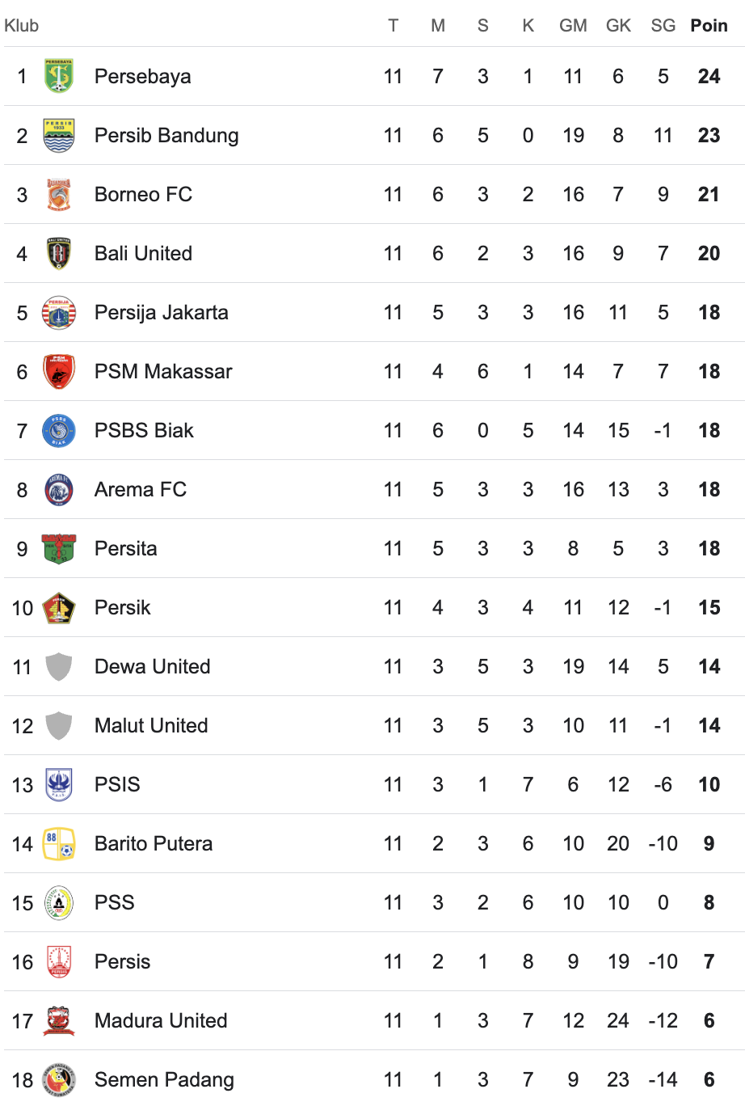Click the Arema FC club crest

tap(59, 489)
